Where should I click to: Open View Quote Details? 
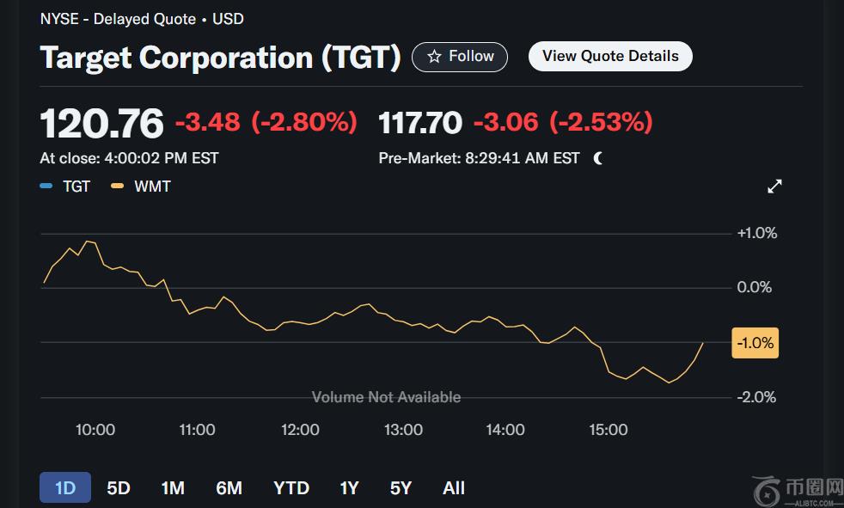click(x=610, y=57)
